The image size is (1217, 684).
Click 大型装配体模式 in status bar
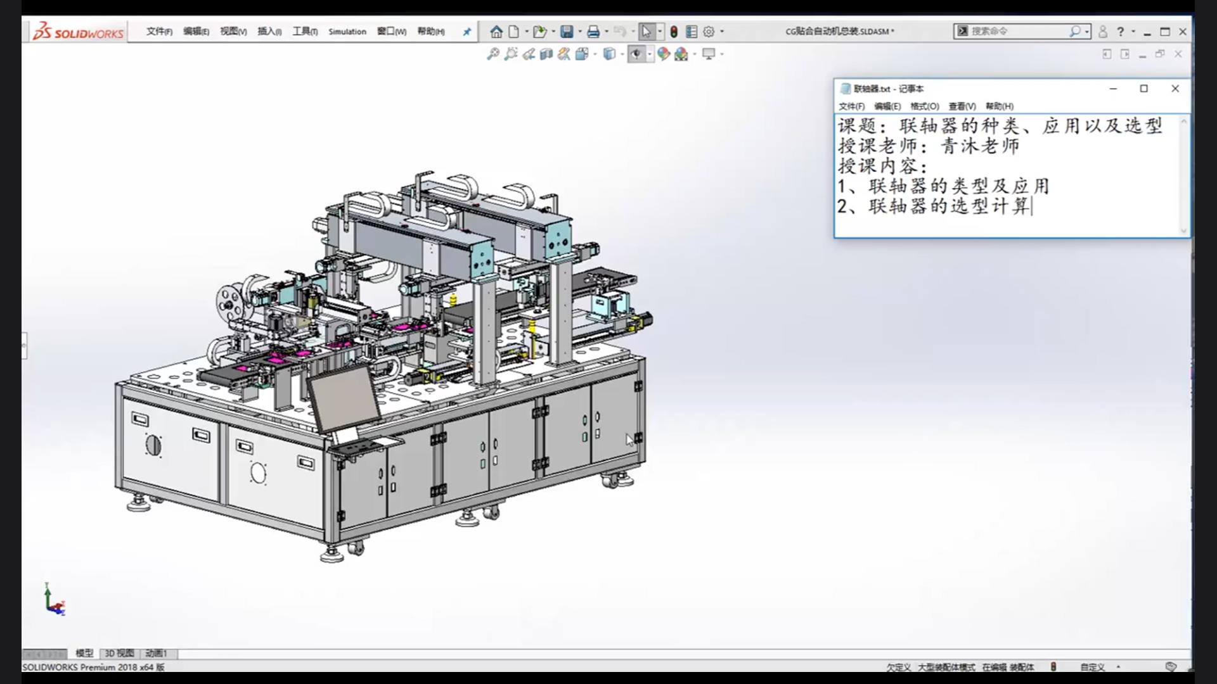(x=946, y=667)
